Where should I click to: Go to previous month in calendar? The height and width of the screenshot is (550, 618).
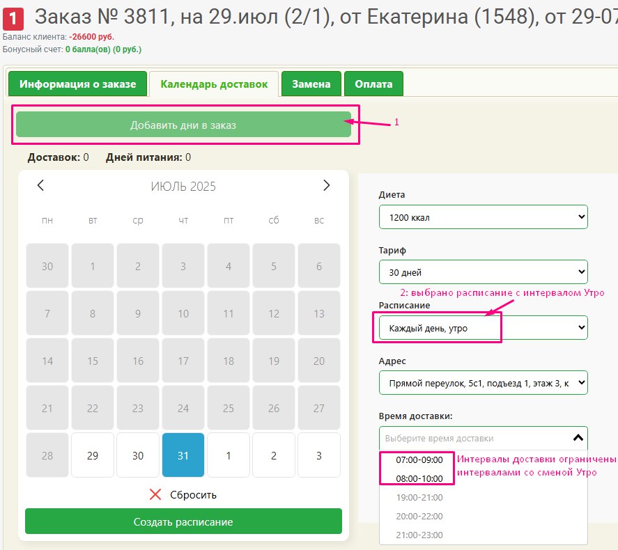pos(40,185)
